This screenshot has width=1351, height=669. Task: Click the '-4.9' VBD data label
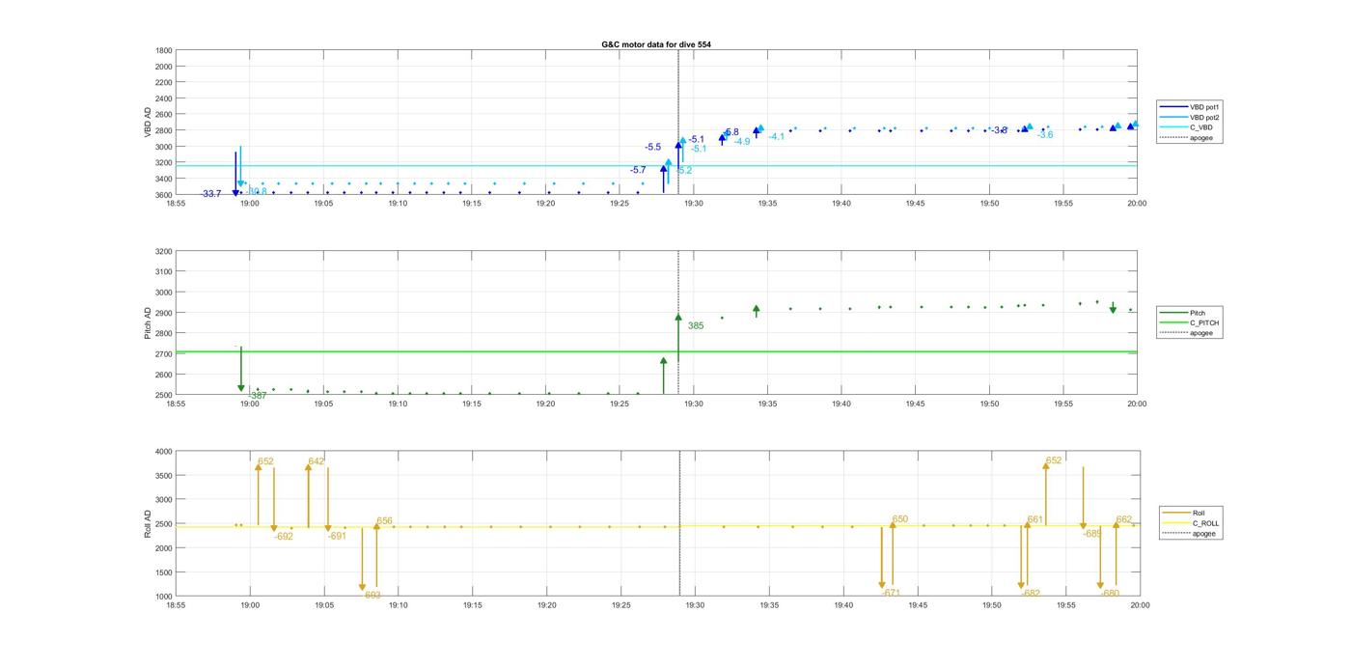click(742, 142)
